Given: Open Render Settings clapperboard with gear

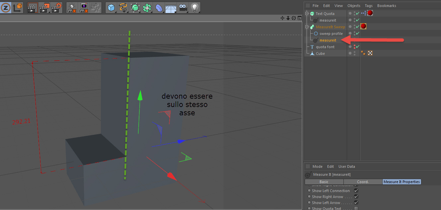Looking at the screenshot, I should pyautogui.click(x=57, y=7).
